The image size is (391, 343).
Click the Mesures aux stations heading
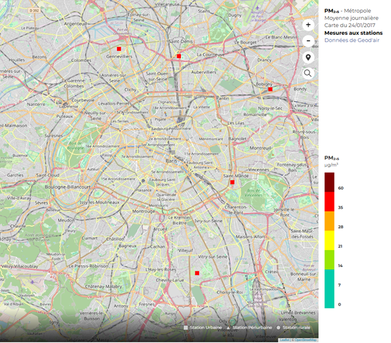pyautogui.click(x=354, y=33)
